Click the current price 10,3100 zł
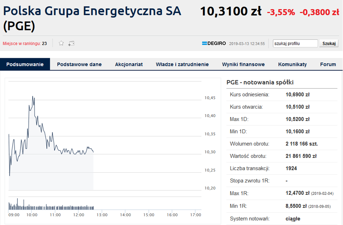The width and height of the screenshot is (343, 225). pyautogui.click(x=231, y=11)
